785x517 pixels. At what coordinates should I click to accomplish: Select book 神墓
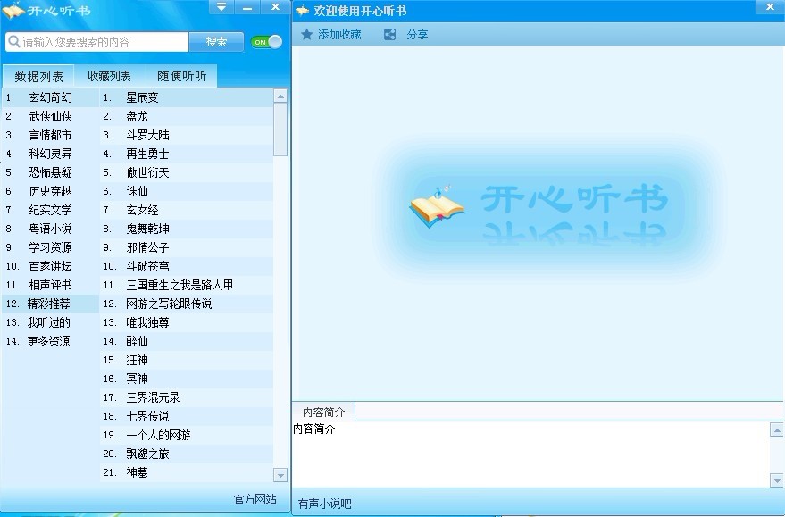coord(187,472)
